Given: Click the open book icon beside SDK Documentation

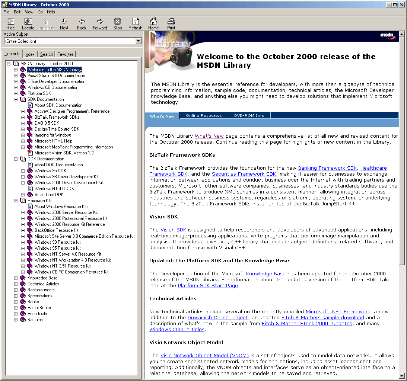Looking at the screenshot, I should click(23, 99).
